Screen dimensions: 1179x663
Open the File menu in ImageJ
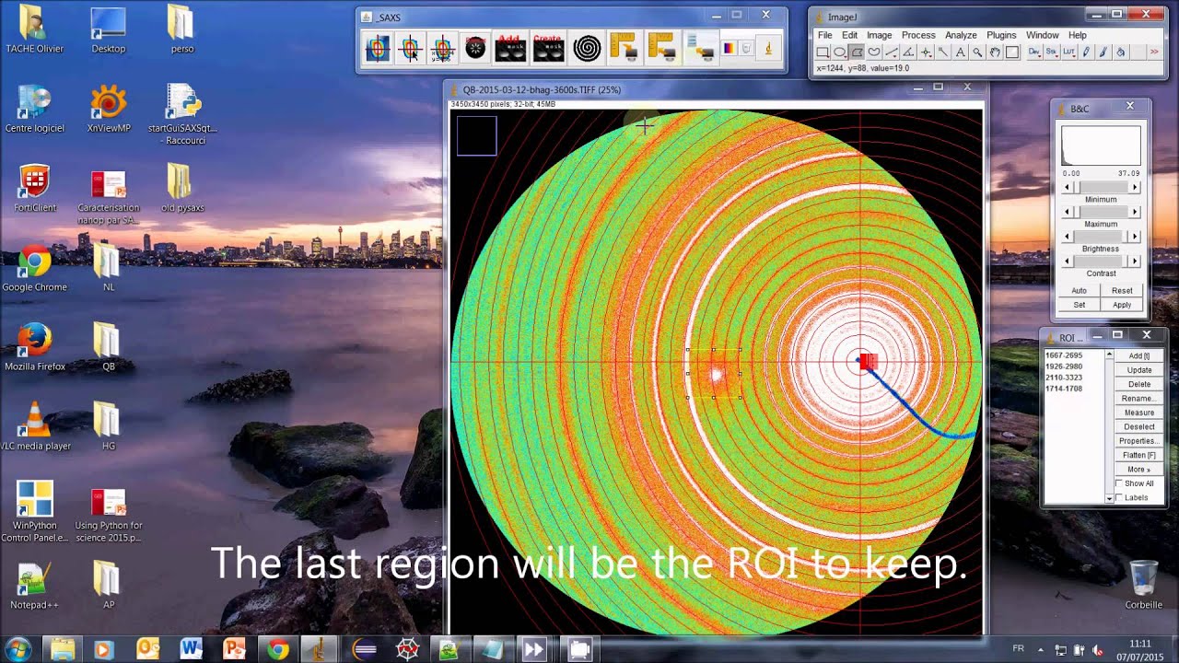coord(825,35)
